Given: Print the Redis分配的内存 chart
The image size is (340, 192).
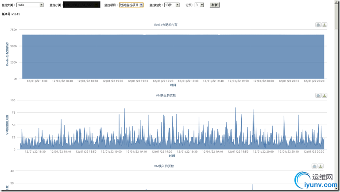Looking at the screenshot, I should click(318, 25).
